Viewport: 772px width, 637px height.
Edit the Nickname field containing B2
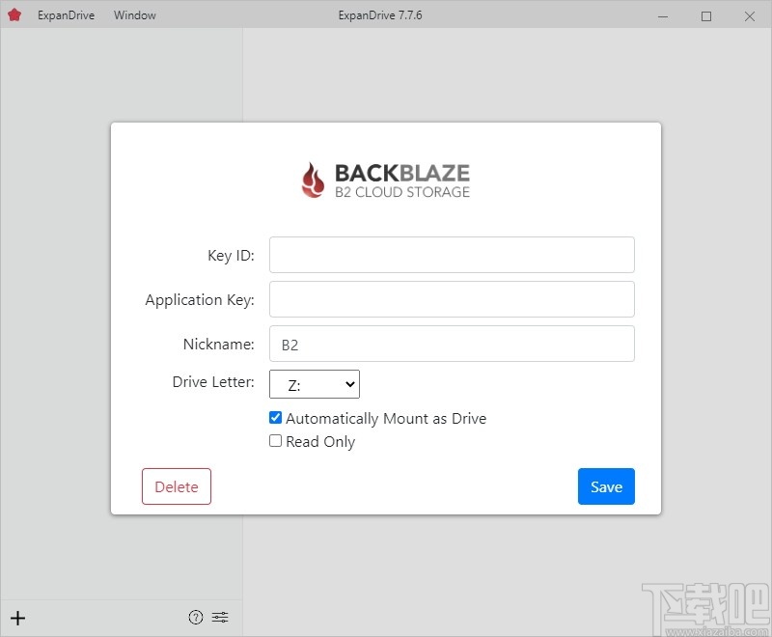tap(452, 344)
